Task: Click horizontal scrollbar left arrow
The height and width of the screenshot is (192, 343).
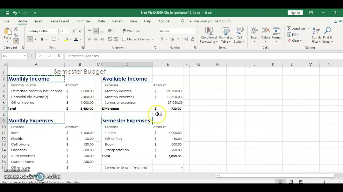Action: pos(218,175)
